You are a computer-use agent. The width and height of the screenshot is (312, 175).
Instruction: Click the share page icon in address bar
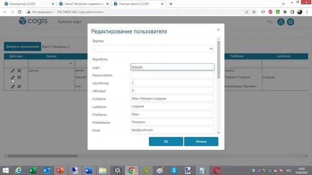click(247, 12)
